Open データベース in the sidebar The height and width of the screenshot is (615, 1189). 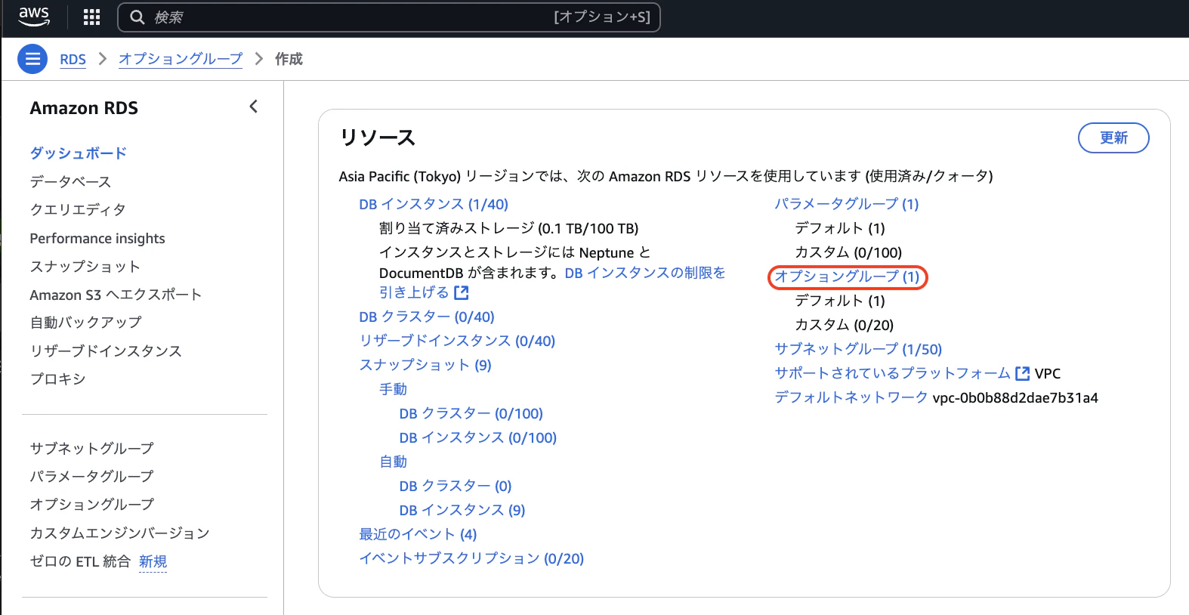(70, 181)
